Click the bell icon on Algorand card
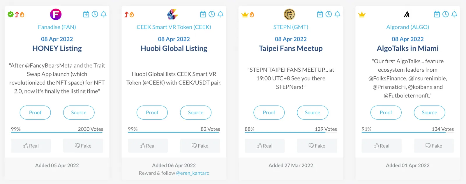This screenshot has height=184, width=466. pos(454,14)
